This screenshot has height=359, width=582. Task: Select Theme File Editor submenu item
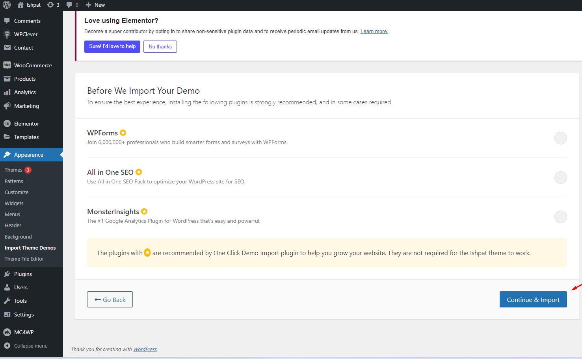tap(24, 259)
